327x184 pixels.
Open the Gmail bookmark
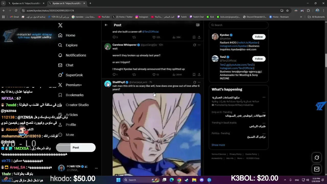pos(14,17)
